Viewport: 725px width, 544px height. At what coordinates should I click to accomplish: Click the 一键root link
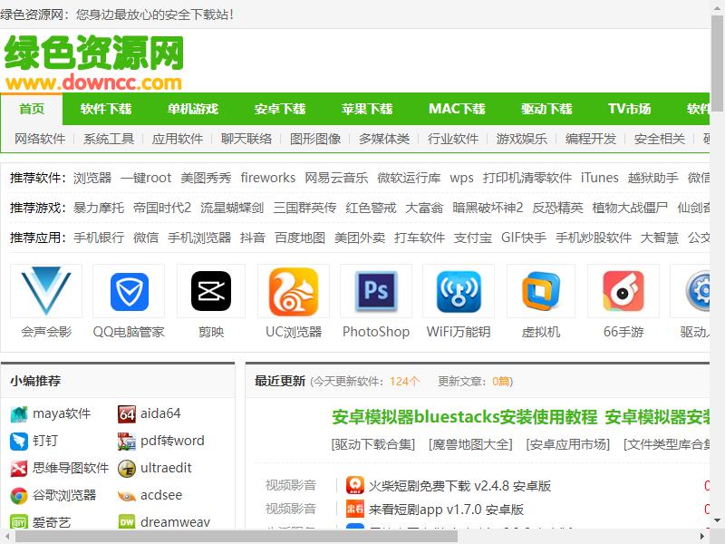point(146,178)
